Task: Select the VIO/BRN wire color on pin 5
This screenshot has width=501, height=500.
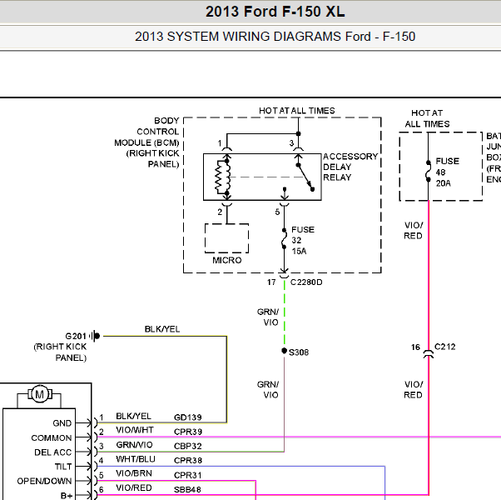Action: pos(134,473)
